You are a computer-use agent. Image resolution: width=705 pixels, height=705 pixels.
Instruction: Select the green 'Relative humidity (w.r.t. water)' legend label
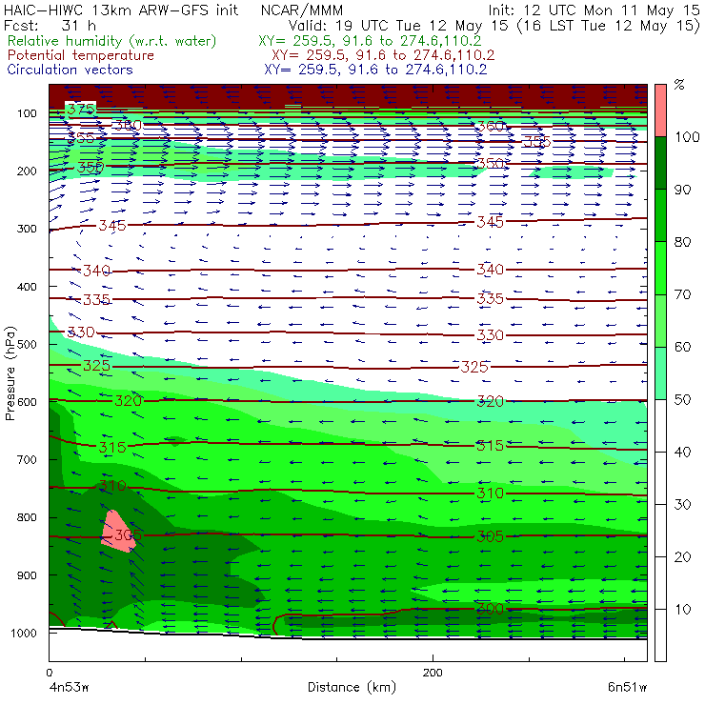pos(112,41)
